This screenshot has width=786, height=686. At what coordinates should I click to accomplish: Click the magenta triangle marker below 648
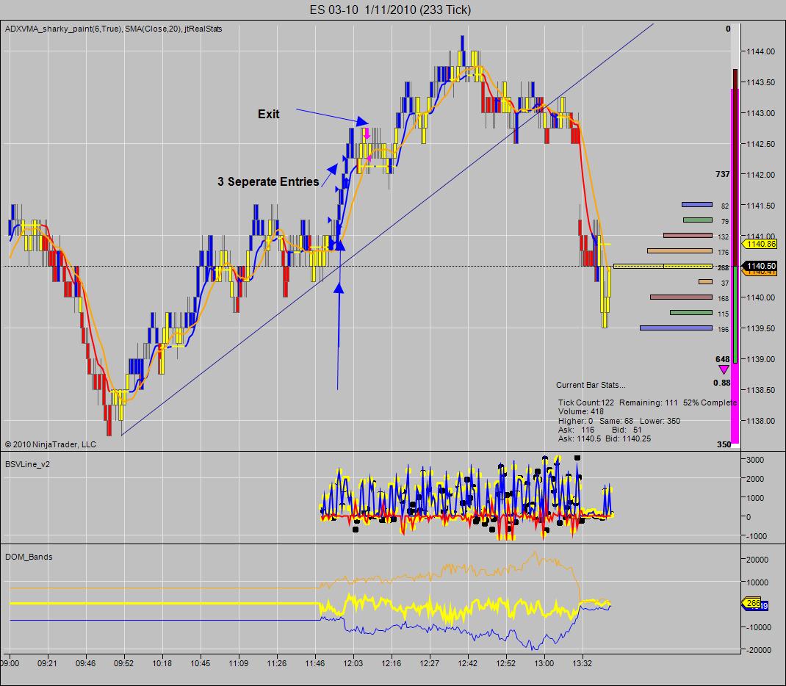click(x=724, y=370)
